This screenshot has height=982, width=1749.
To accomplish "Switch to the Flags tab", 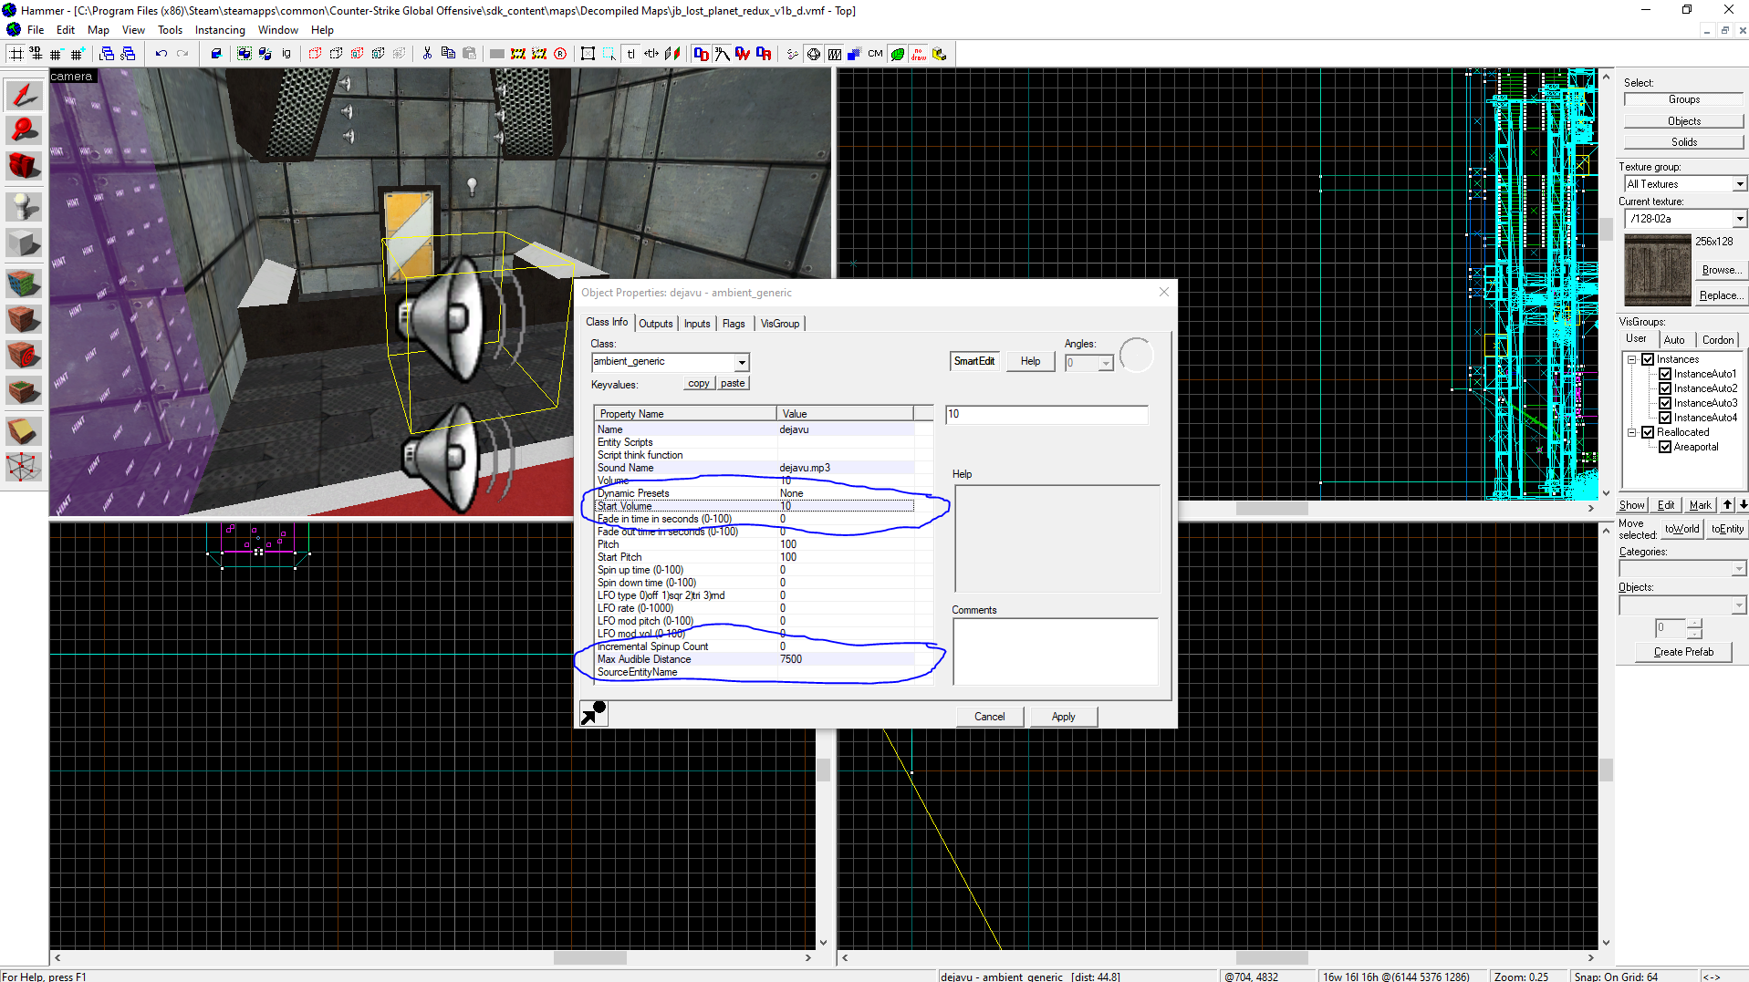I will coord(734,324).
